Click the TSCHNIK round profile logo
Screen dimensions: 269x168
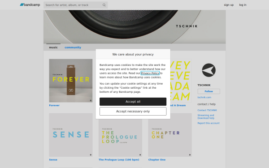(208, 70)
